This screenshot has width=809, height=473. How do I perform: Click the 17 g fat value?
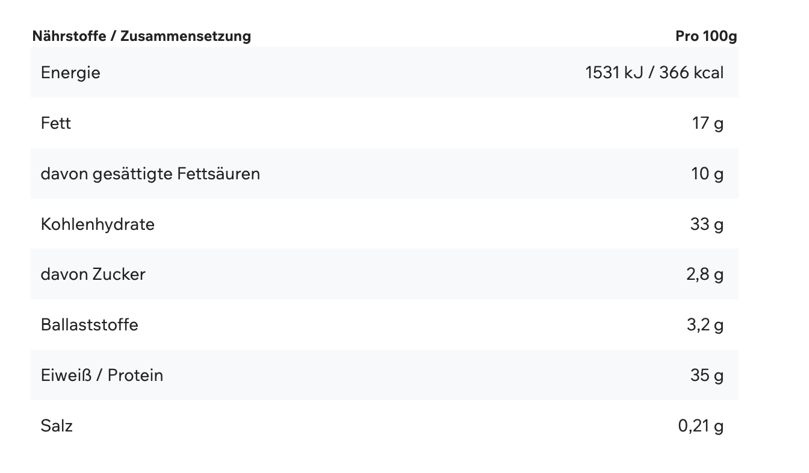point(708,123)
